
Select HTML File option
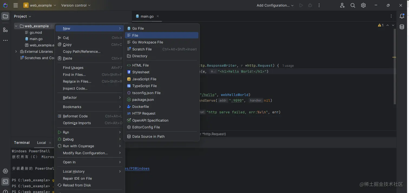[x=162, y=65]
